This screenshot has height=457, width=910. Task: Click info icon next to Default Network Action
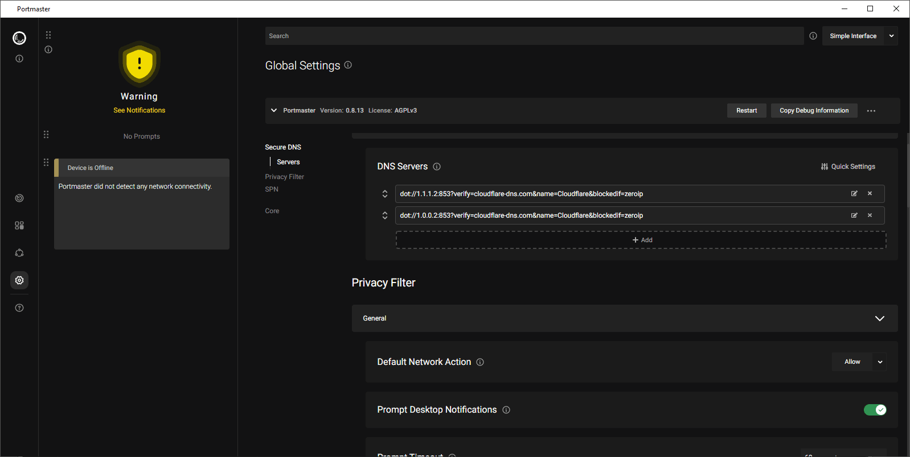(480, 362)
